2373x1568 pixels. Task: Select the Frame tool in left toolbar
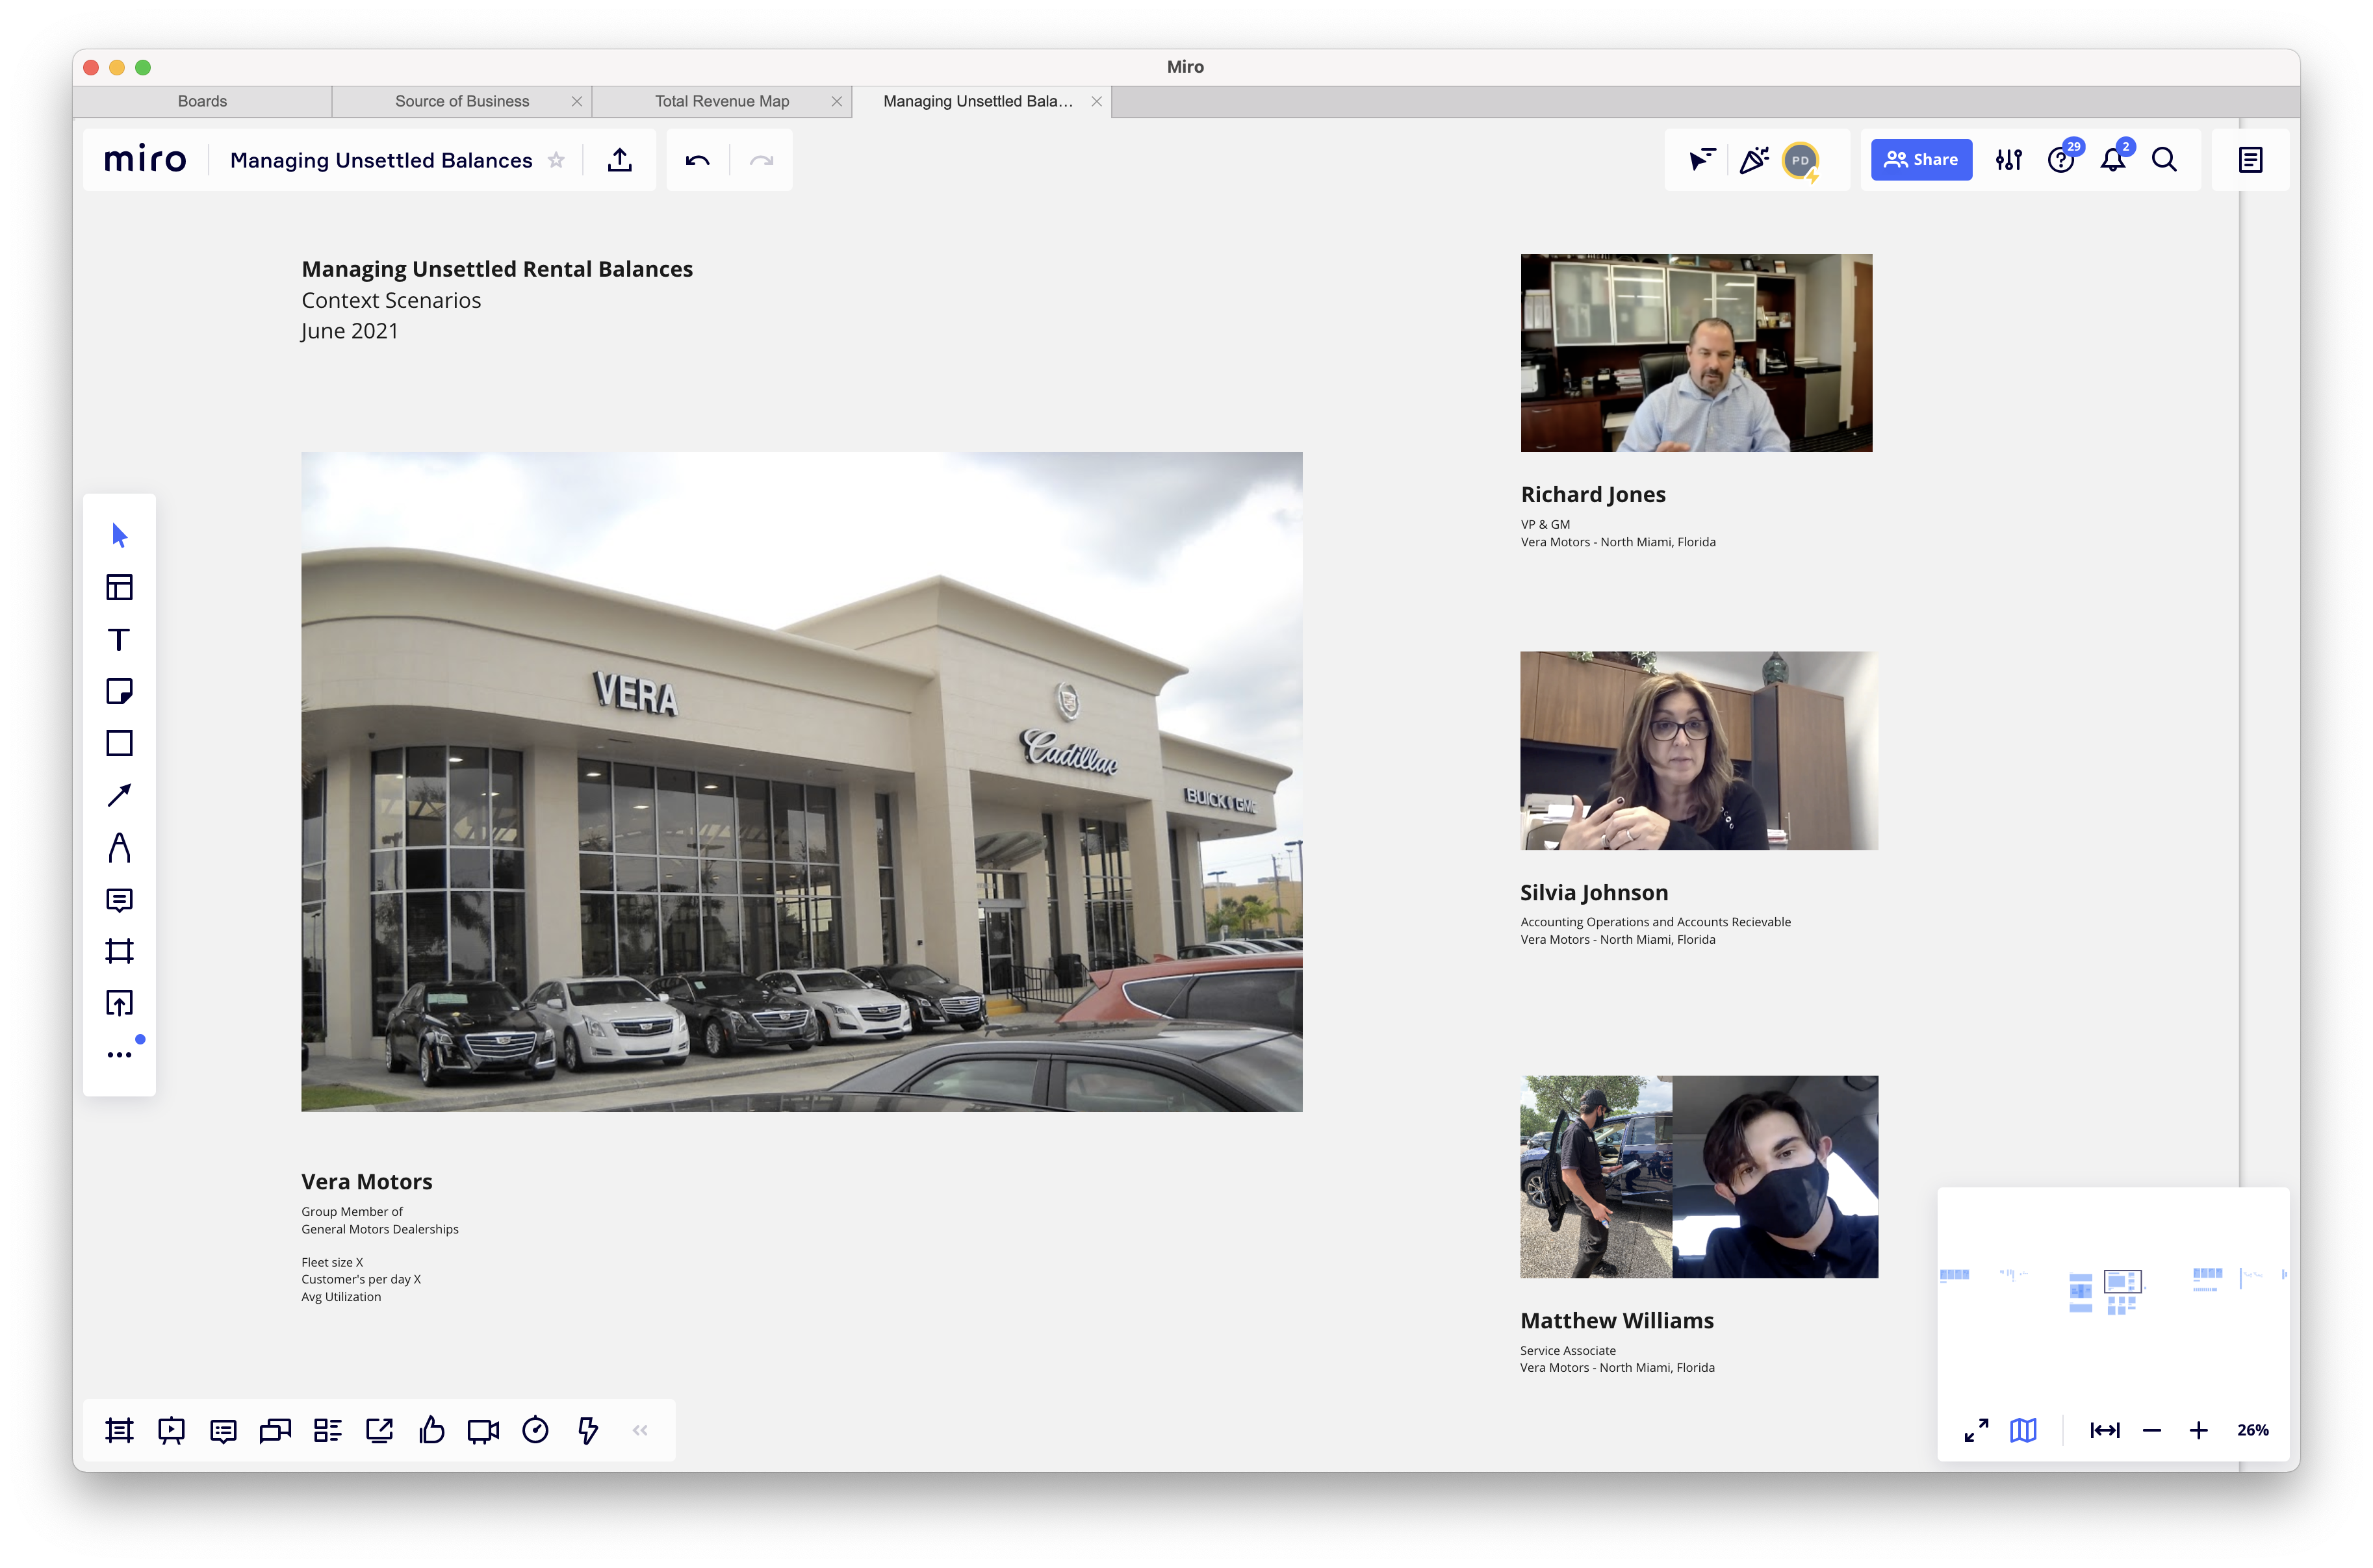[119, 951]
